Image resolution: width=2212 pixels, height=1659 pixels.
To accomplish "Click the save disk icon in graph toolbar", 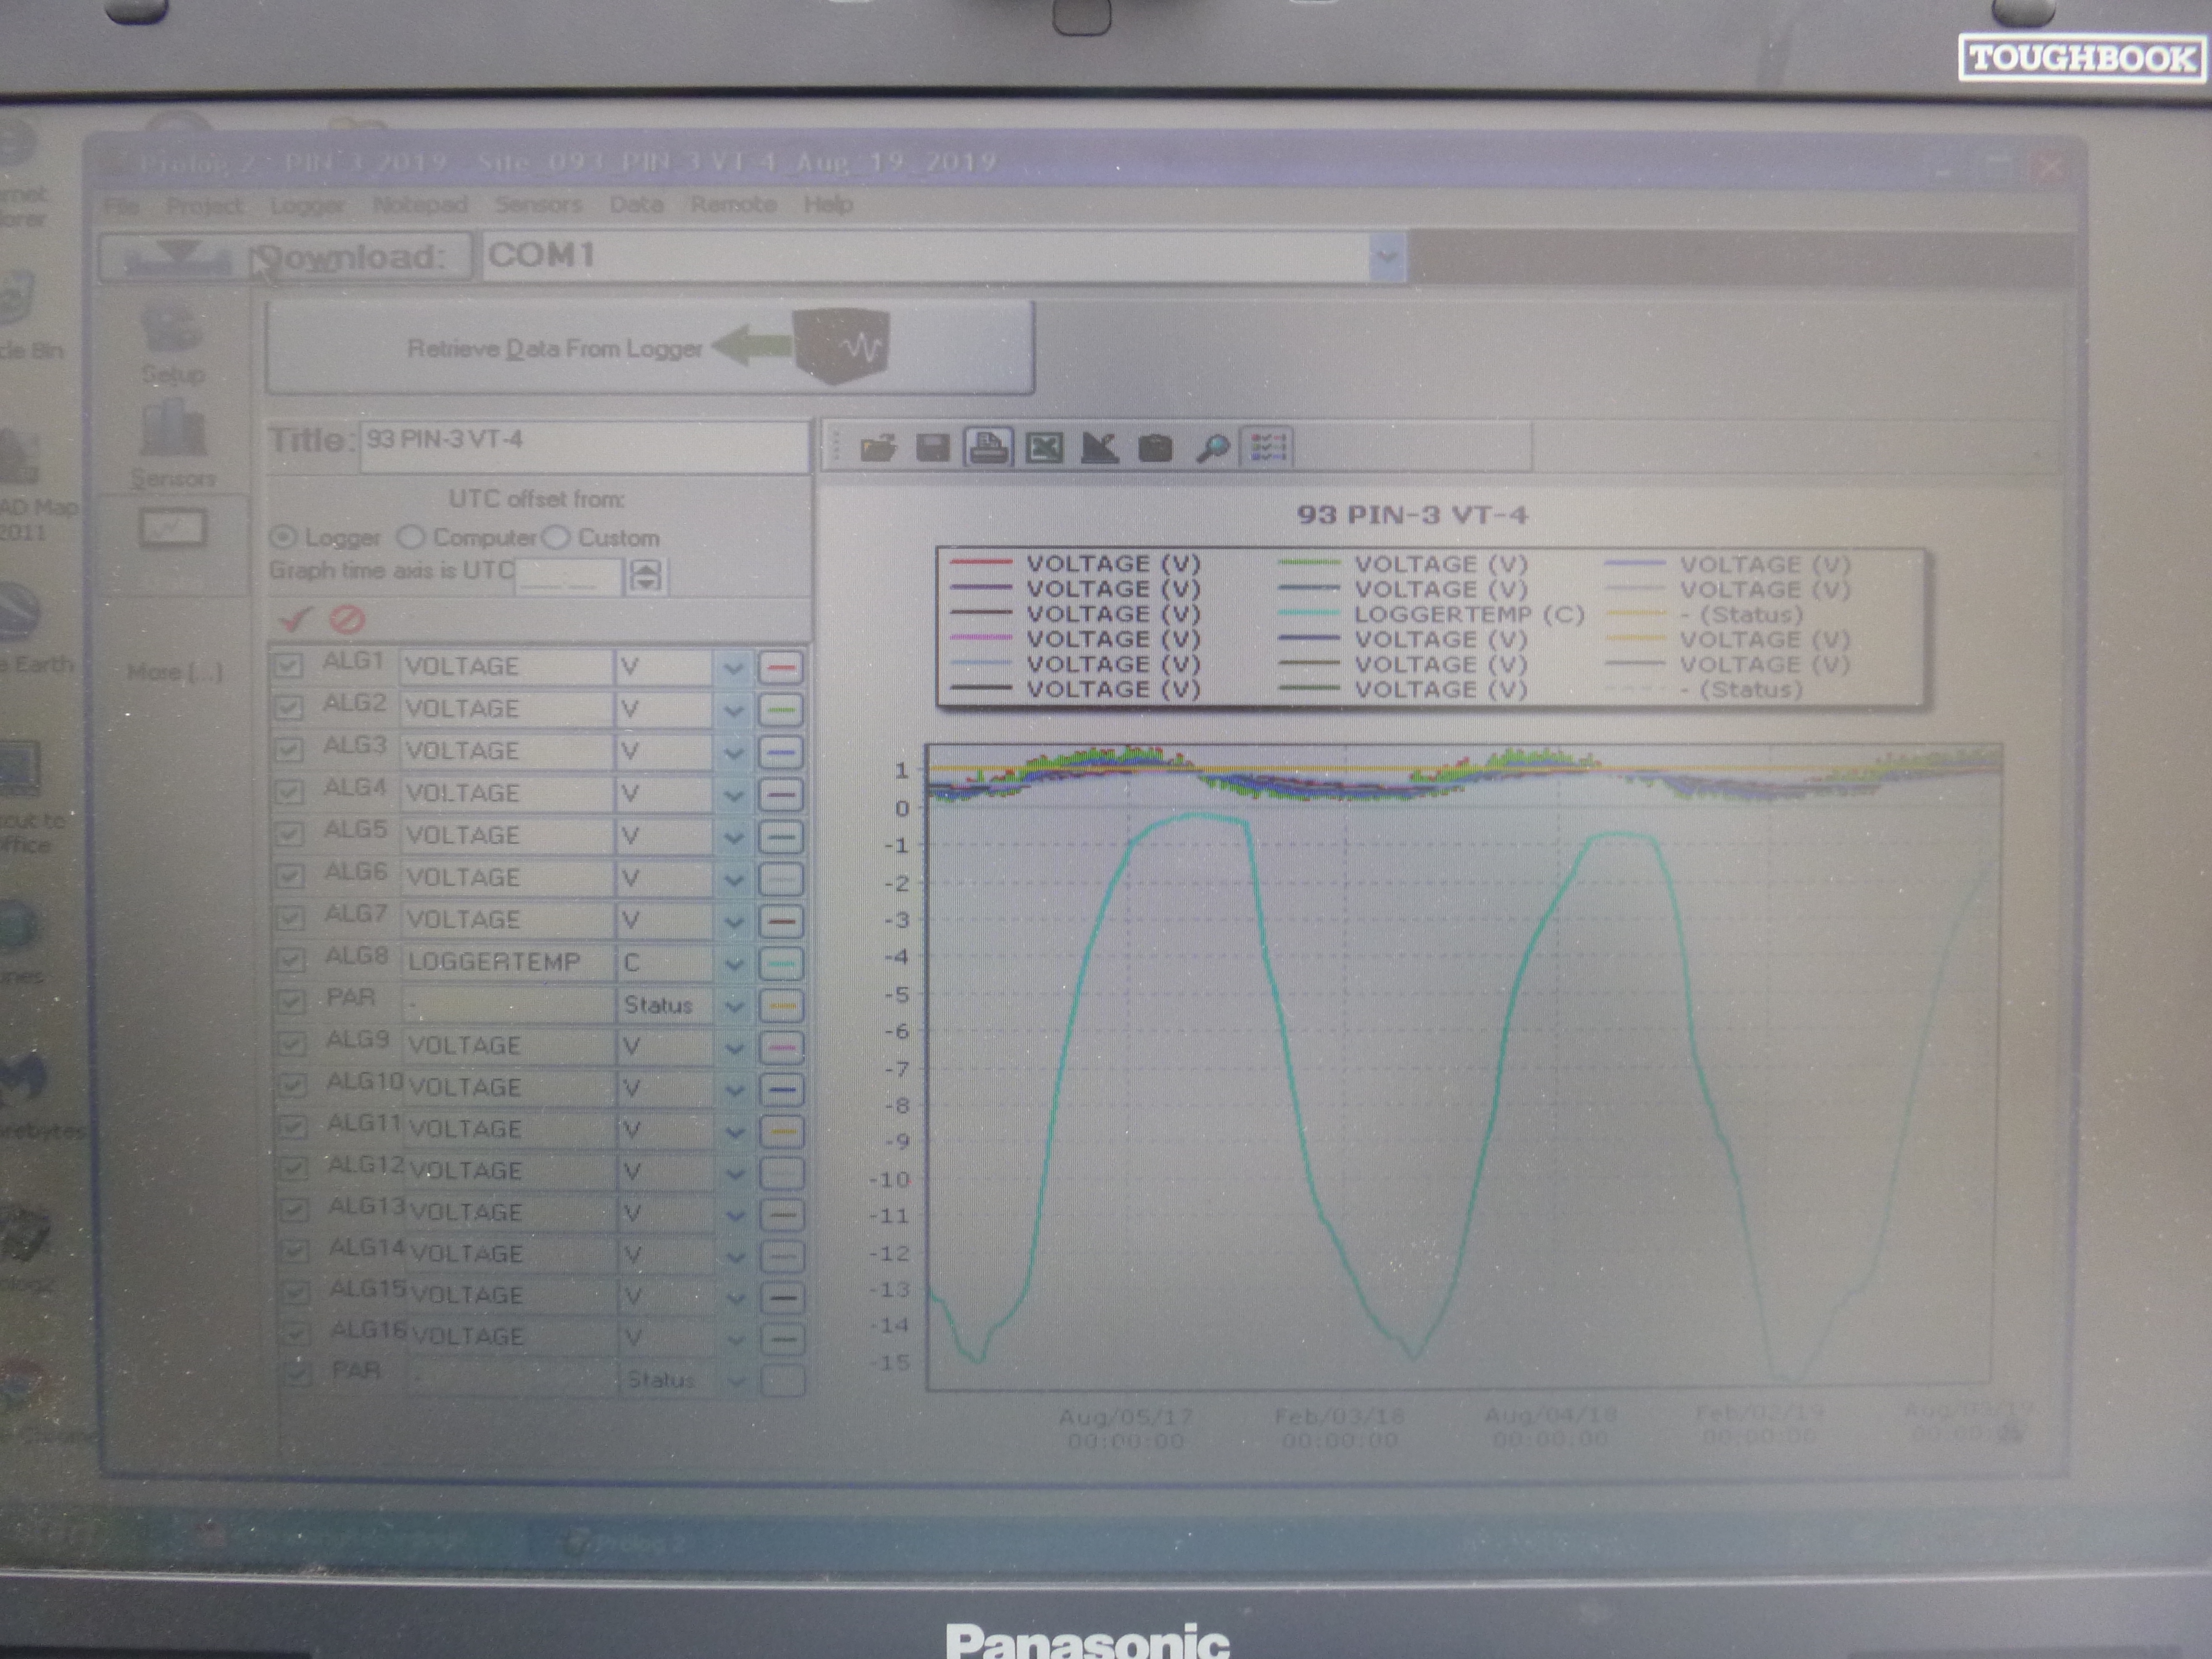I will (x=932, y=448).
